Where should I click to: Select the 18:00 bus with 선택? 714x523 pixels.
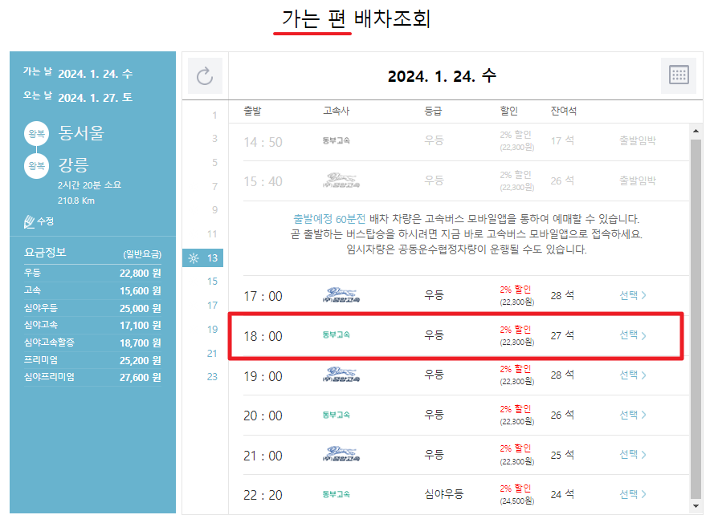pyautogui.click(x=633, y=335)
